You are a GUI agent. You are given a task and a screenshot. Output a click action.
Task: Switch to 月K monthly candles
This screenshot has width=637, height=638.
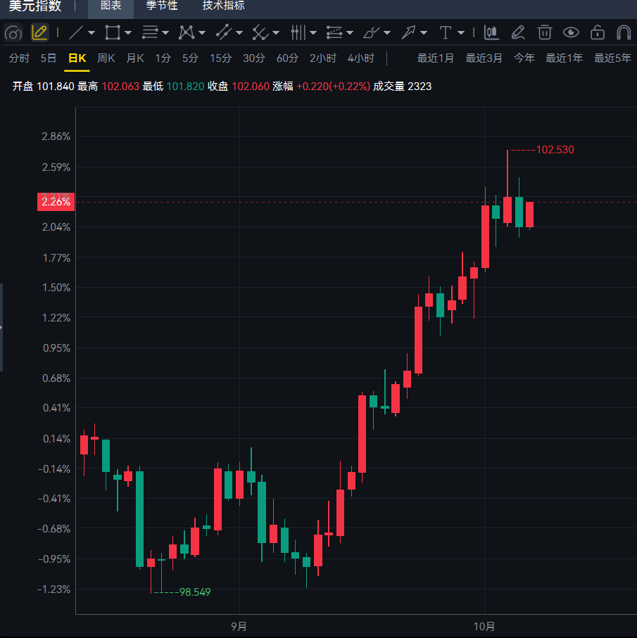point(135,58)
